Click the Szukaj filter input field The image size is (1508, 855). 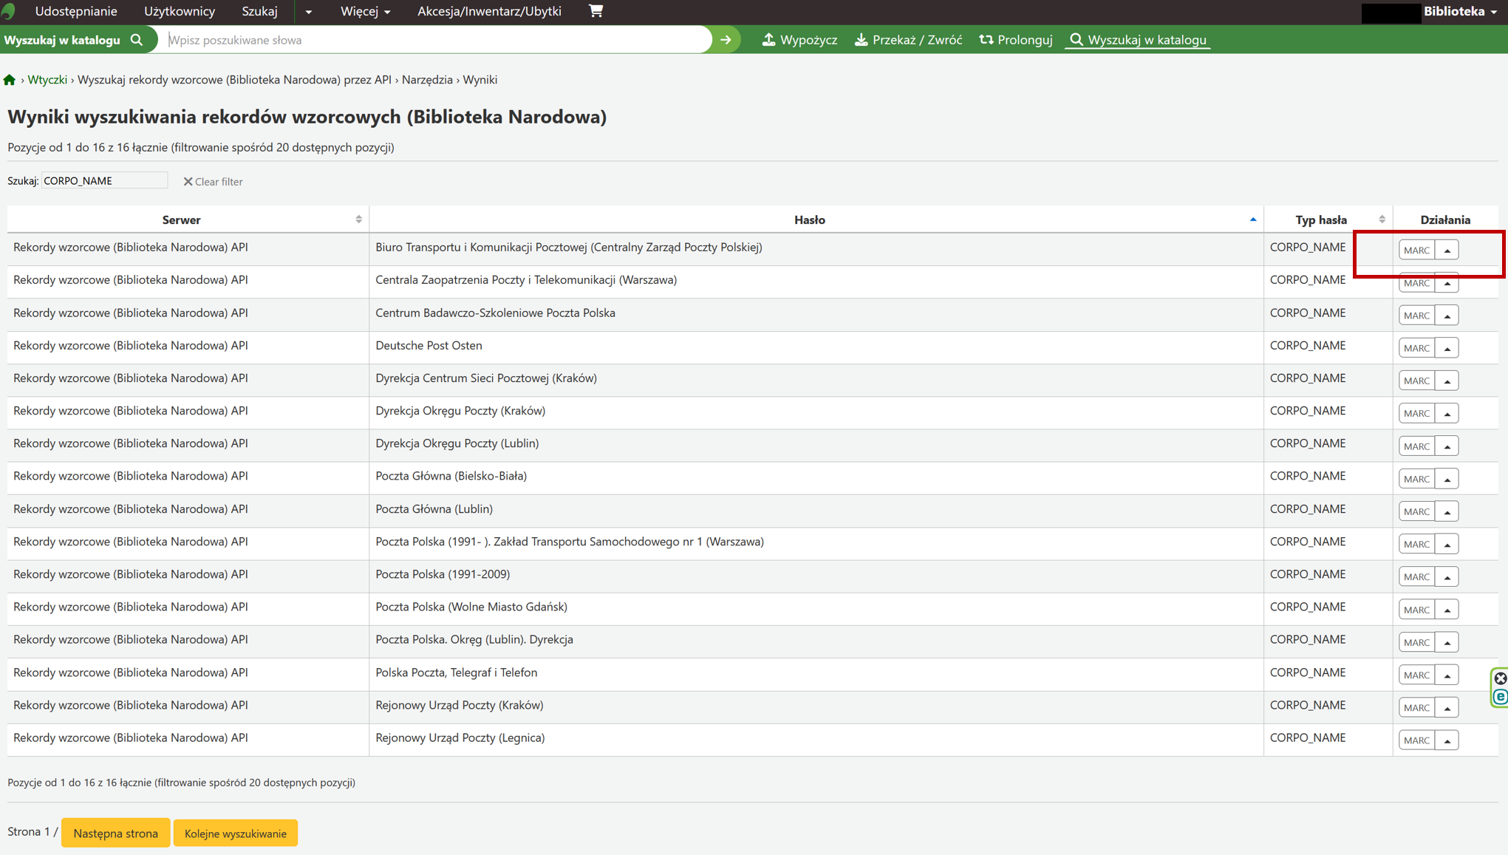point(104,181)
